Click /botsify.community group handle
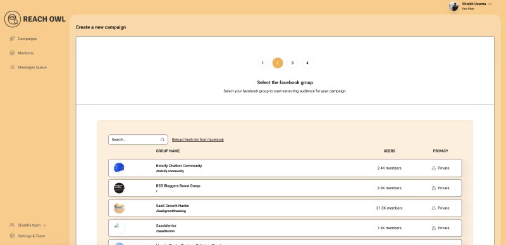The image size is (506, 245). click(x=170, y=171)
